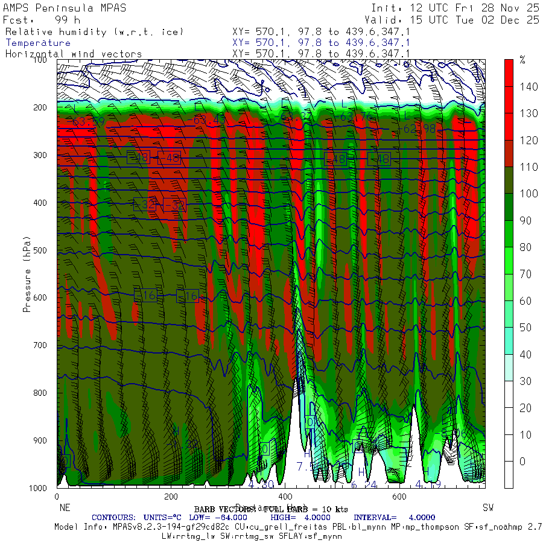
Task: Click the 'INTERVAL= 4.0000' footer value
Action: [x=395, y=518]
